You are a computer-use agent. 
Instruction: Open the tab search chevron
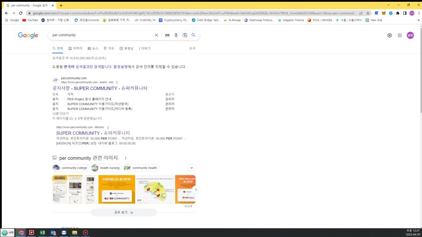[x=388, y=5]
